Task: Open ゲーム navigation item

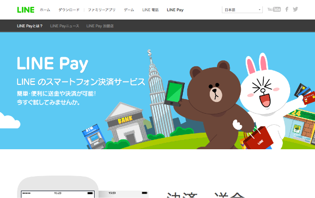Action: tap(129, 10)
